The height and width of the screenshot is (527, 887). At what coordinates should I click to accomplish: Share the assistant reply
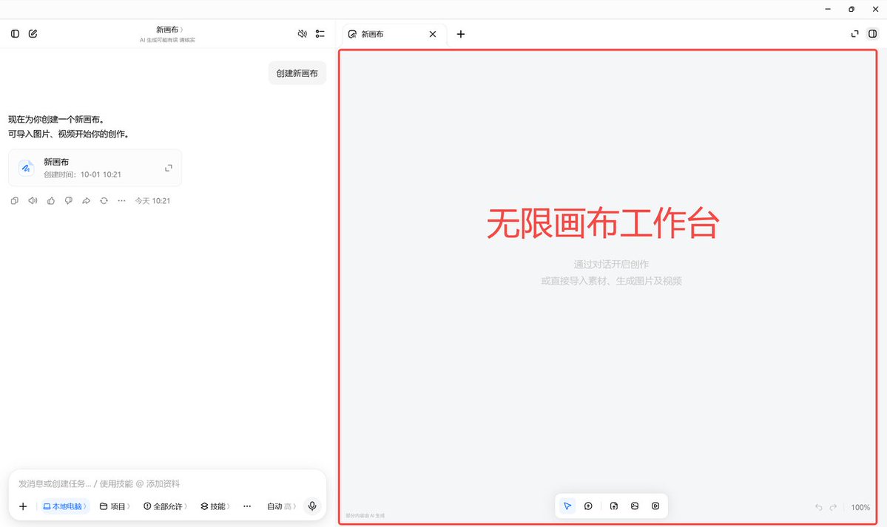(x=86, y=201)
